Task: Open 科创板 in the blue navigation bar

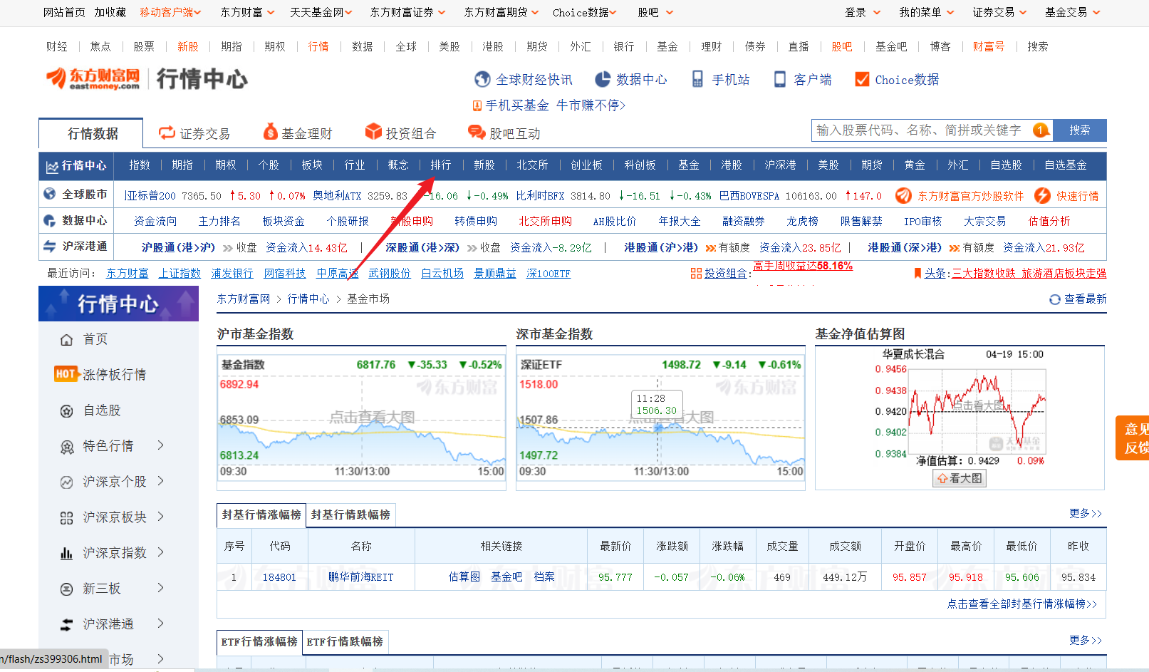Action: coord(640,165)
